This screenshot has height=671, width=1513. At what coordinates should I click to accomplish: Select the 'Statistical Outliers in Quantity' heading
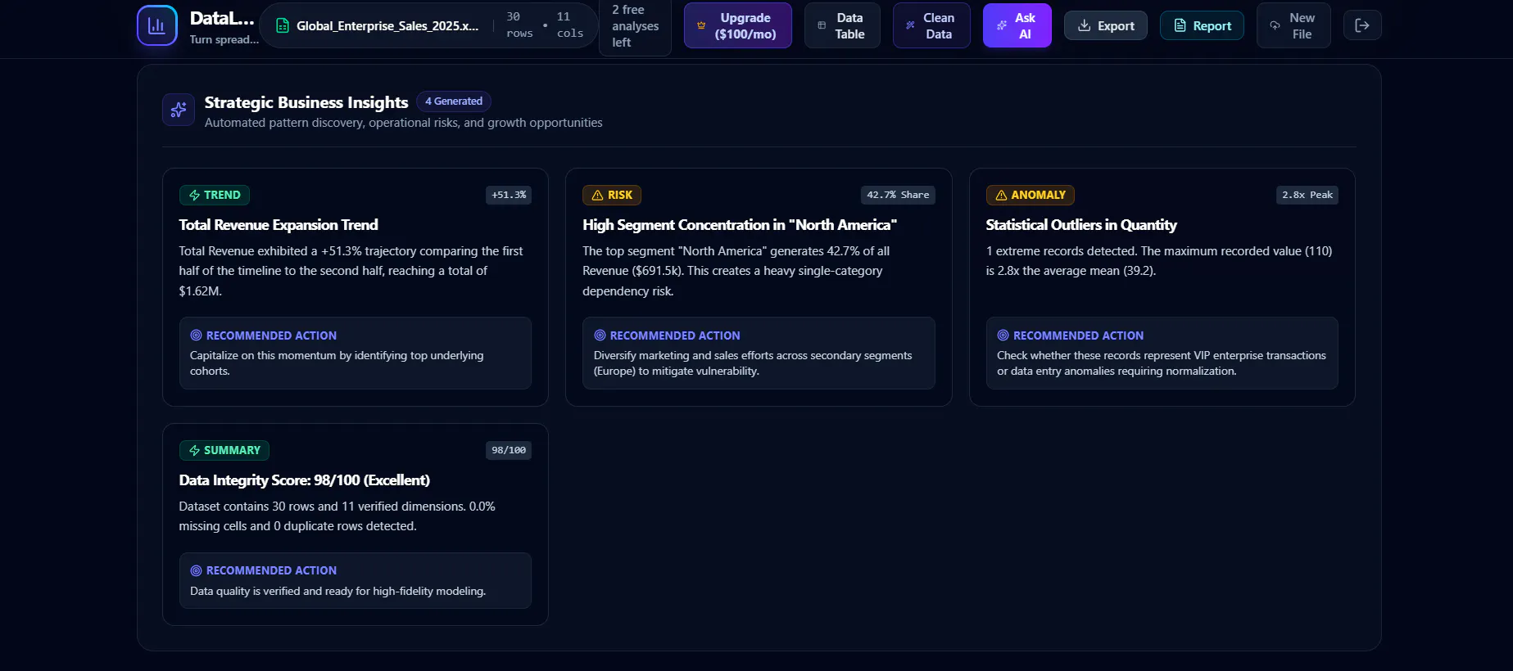[1081, 225]
